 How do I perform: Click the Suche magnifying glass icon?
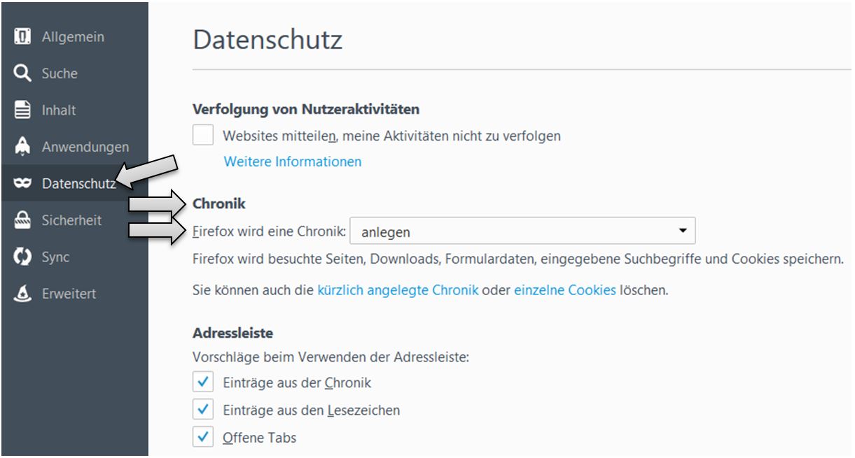(x=22, y=73)
